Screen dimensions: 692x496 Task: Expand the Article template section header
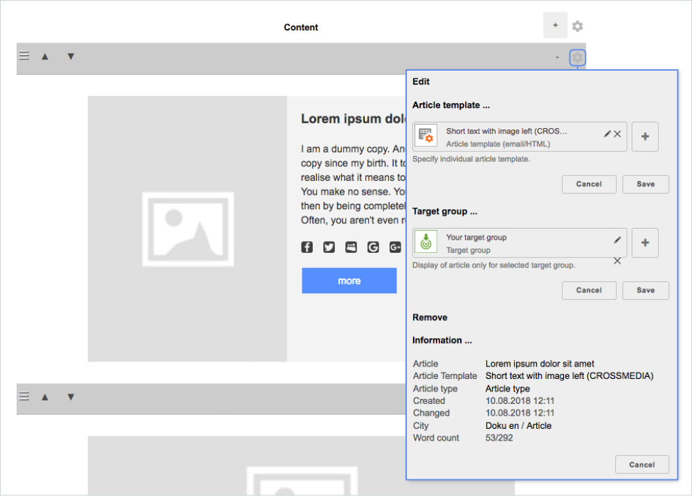450,105
